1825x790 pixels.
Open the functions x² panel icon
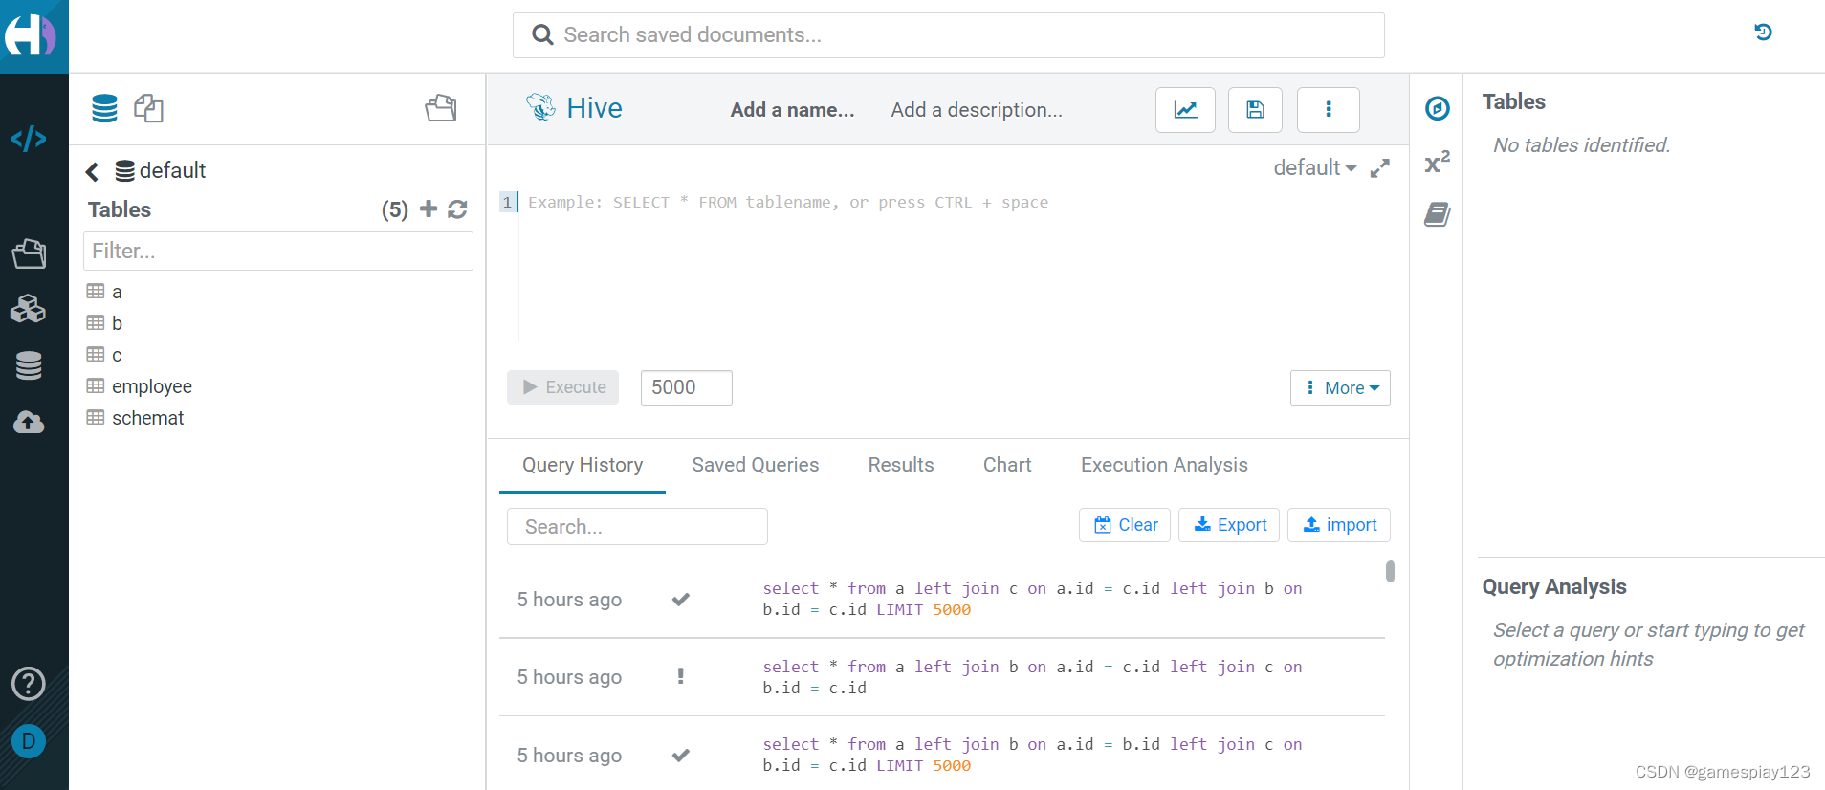(1437, 162)
